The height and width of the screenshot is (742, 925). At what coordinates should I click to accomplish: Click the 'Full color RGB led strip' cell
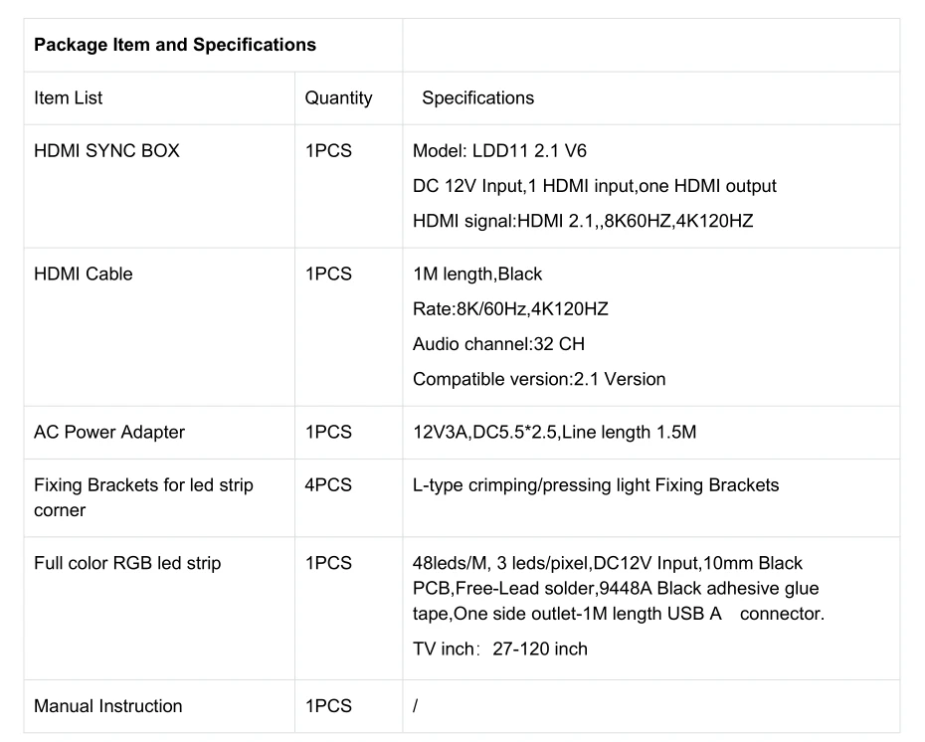point(127,563)
